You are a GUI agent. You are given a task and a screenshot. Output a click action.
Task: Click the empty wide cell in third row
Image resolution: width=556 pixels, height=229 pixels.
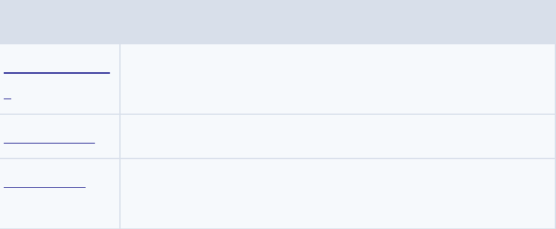coord(337,193)
